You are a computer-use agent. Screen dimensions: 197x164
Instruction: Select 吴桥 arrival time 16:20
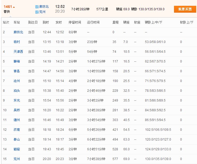coord(47,110)
